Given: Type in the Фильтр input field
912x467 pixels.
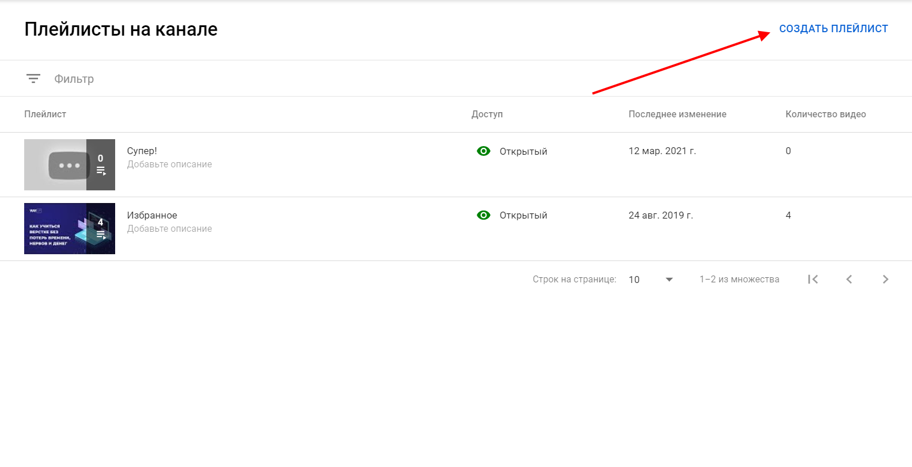Looking at the screenshot, I should click(x=230, y=79).
